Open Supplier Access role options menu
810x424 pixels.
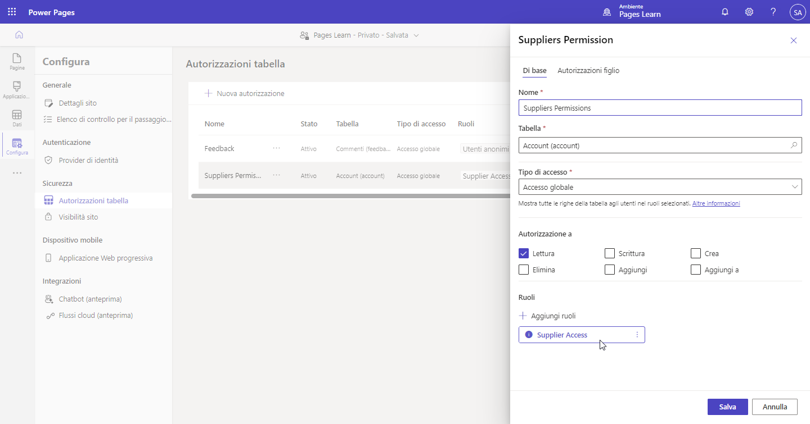pos(637,335)
